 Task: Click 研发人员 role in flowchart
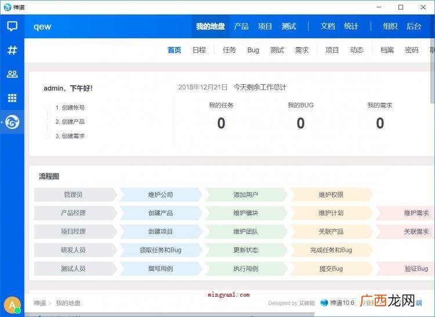coord(75,250)
